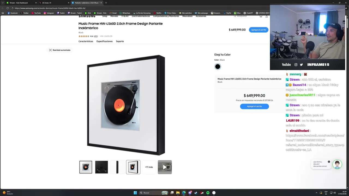Open the Prime Video bookmark
The width and height of the screenshot is (349, 196).
170,13
